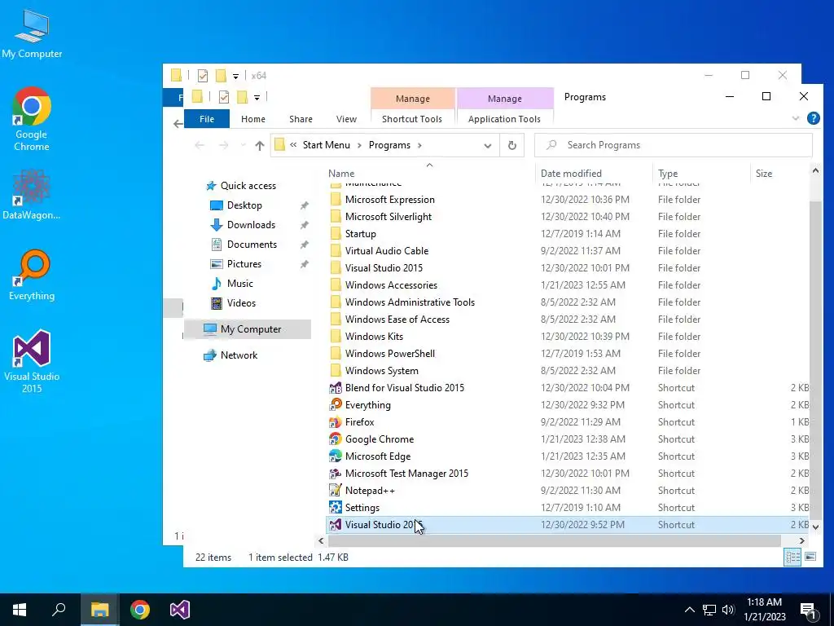Select Documents in navigation pane
This screenshot has width=834, height=626.
pyautogui.click(x=252, y=245)
